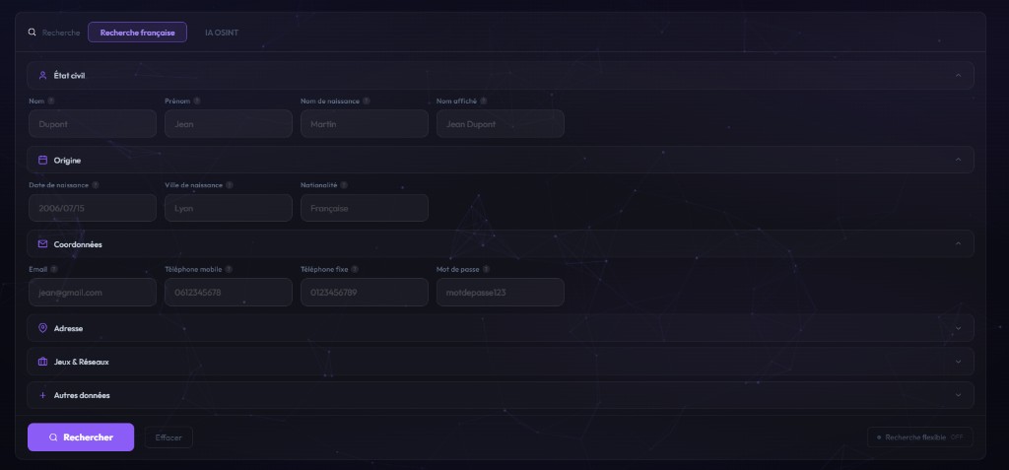Click the help icon beside Prénom label
The height and width of the screenshot is (470, 1009).
[x=197, y=101]
